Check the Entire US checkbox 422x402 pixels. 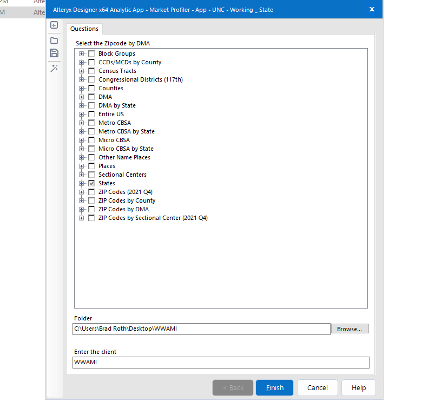click(91, 114)
